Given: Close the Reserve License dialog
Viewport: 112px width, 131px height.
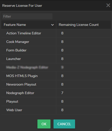Looking at the screenshot, I should pyautogui.click(x=108, y=5).
